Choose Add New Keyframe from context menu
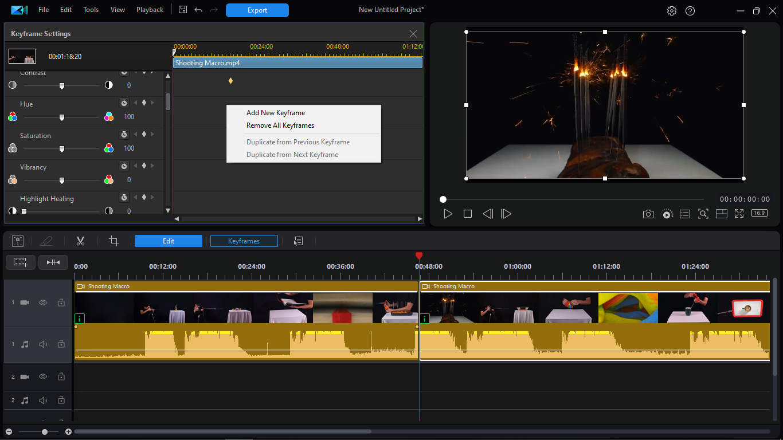This screenshot has height=440, width=783. (x=276, y=113)
